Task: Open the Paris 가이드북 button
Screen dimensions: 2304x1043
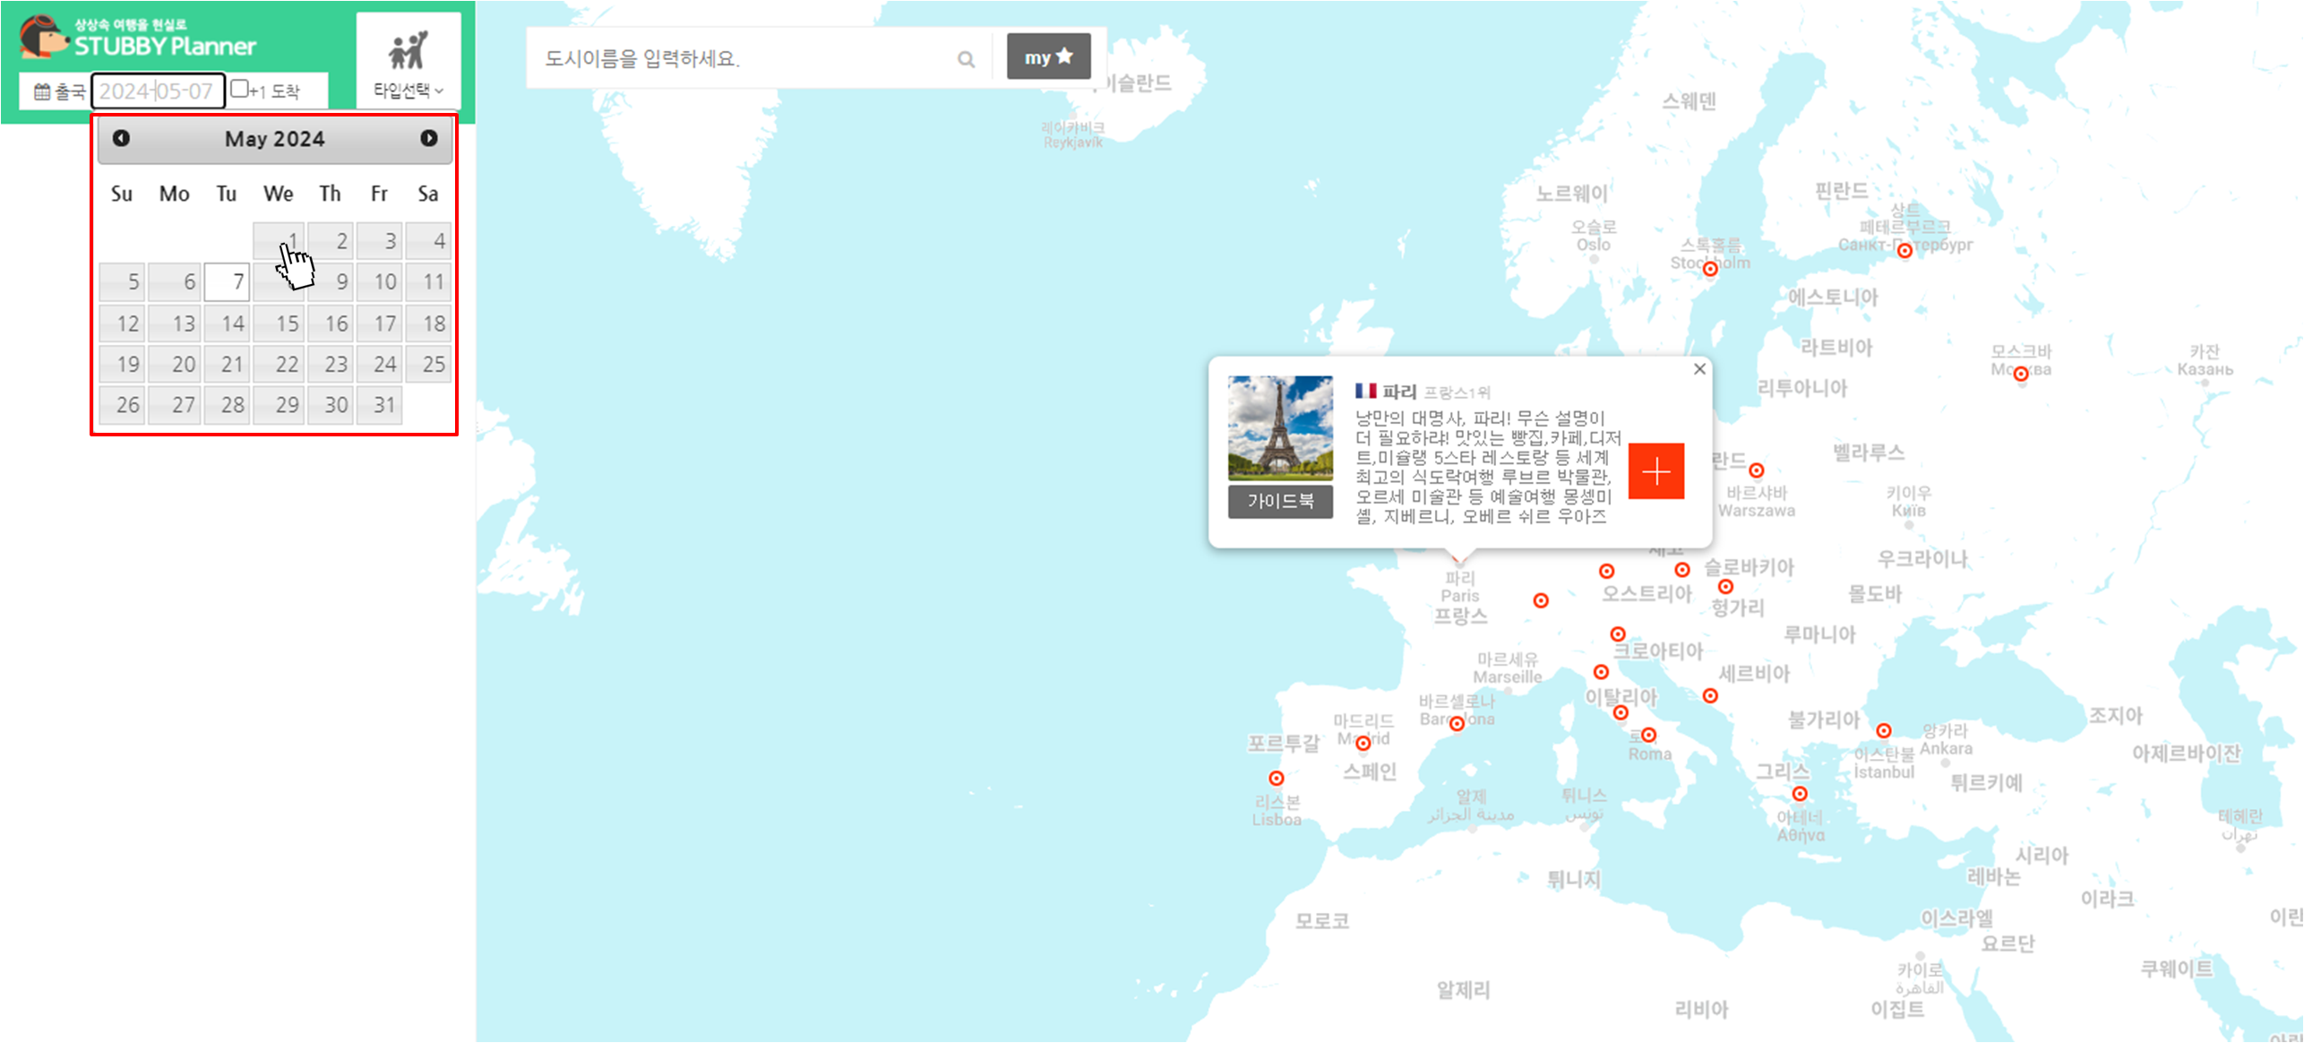Action: click(1280, 501)
